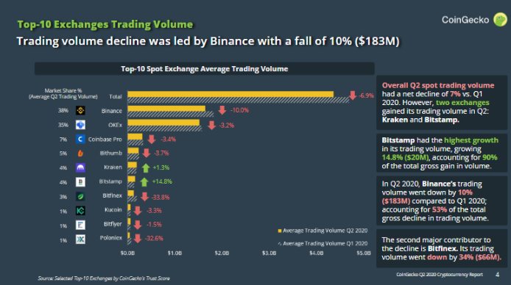Click the hatched Q1 2020 legend marker
Image resolution: width=511 pixels, height=285 pixels.
coord(280,244)
